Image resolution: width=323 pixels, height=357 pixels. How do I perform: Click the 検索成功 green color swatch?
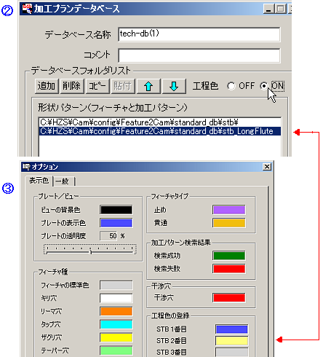[x=229, y=256]
